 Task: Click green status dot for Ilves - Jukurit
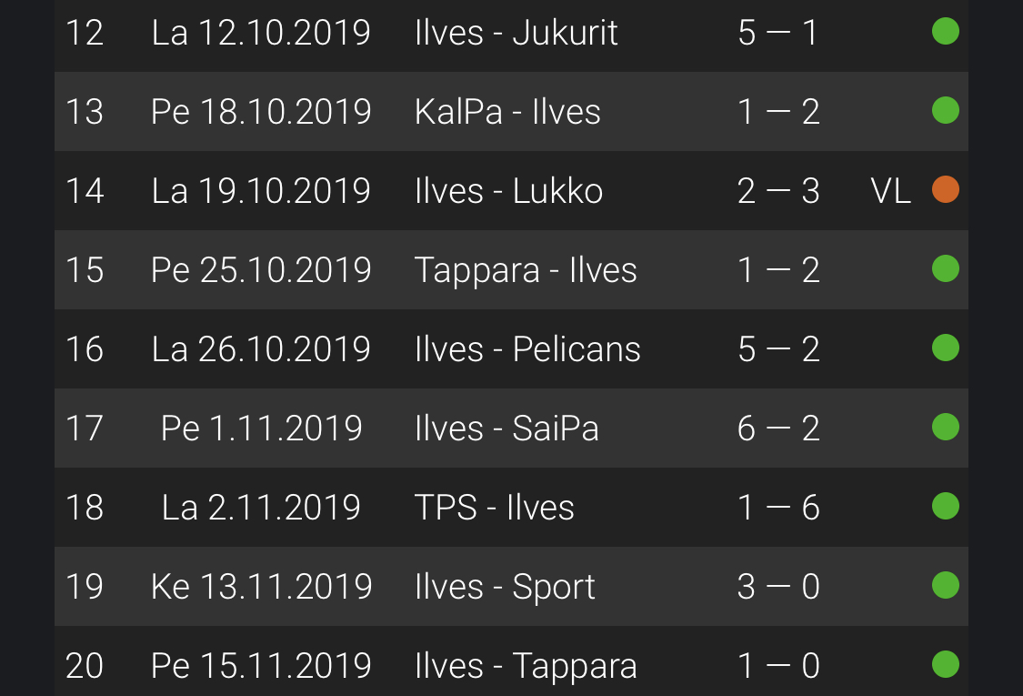click(x=946, y=33)
